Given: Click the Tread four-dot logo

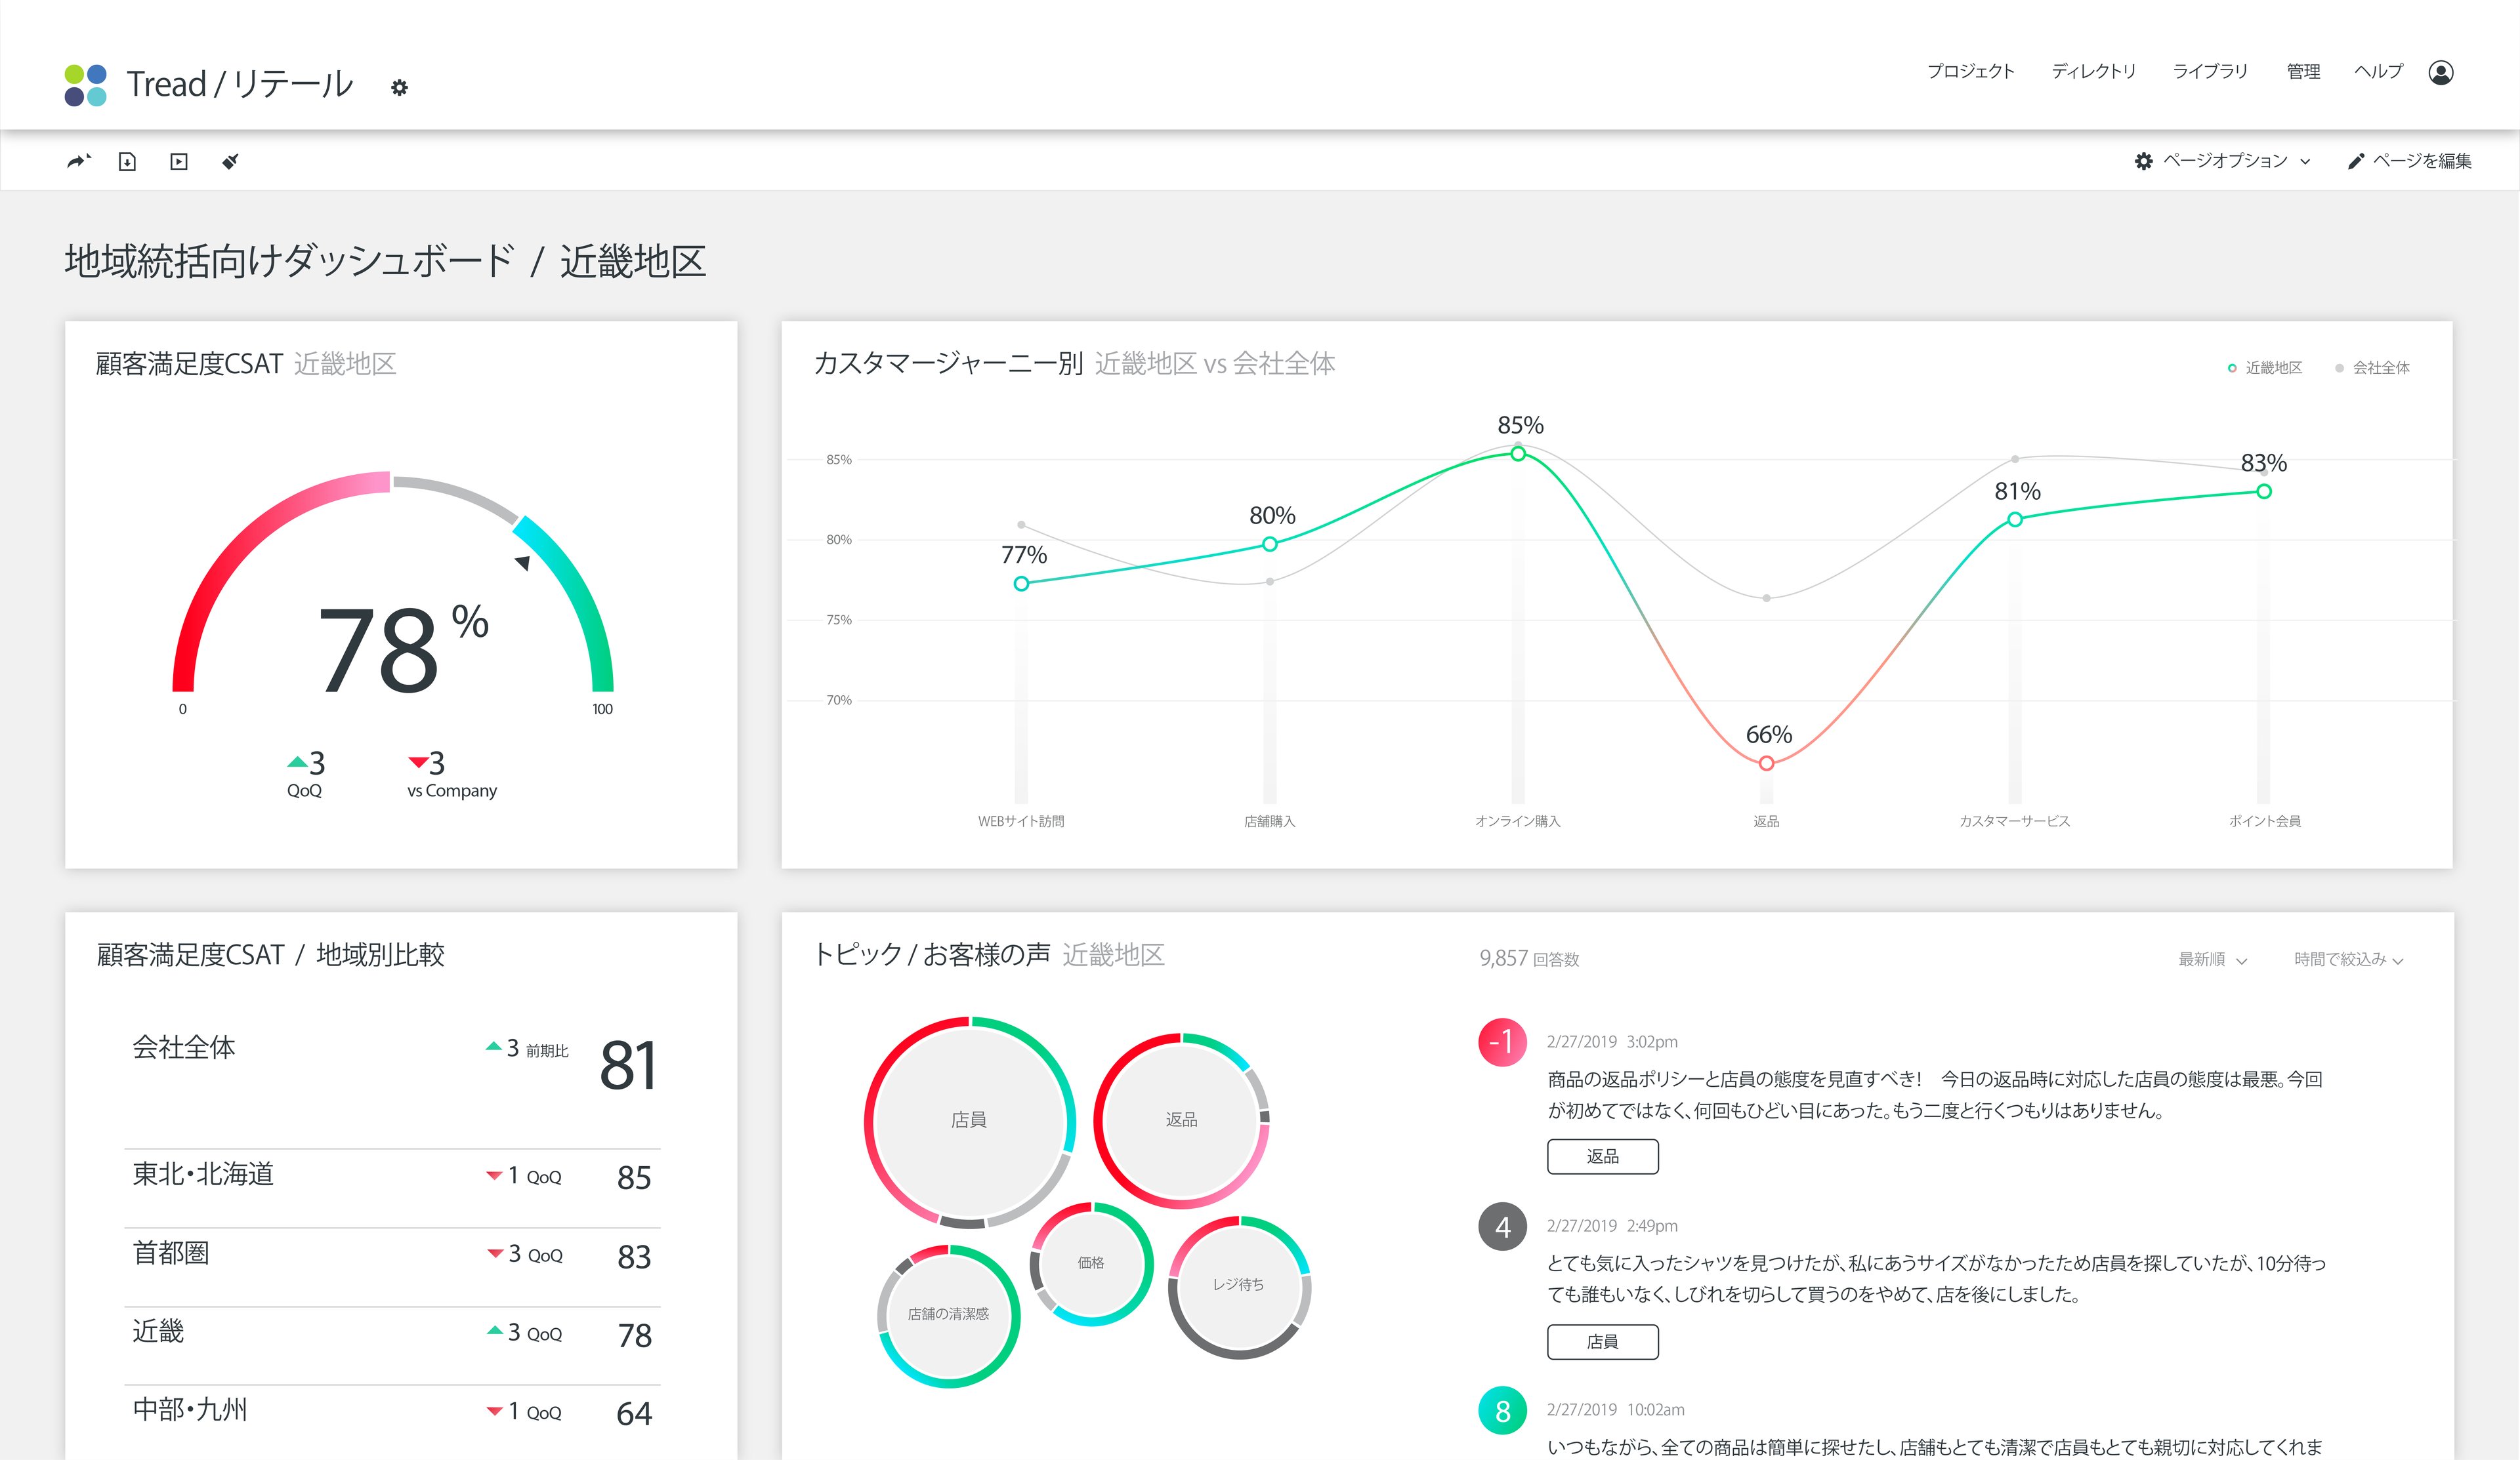Looking at the screenshot, I should tap(85, 85).
